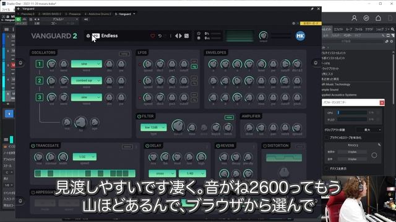Adjust oscillator 1 volume knob

click(x=51, y=64)
